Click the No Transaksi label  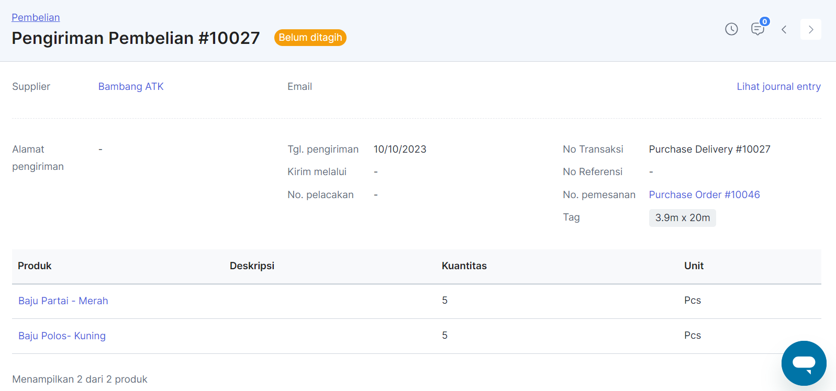(593, 149)
